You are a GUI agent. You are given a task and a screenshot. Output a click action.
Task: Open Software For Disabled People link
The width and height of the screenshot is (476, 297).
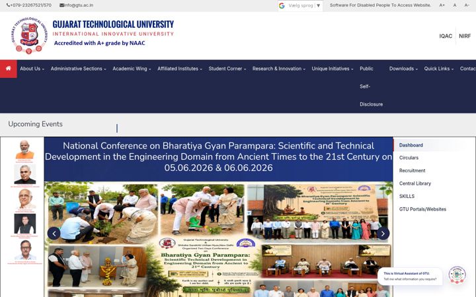pos(380,5)
